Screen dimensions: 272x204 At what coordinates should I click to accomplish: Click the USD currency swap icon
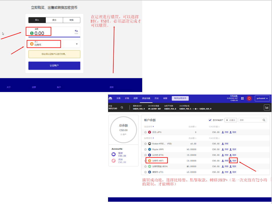(76, 31)
